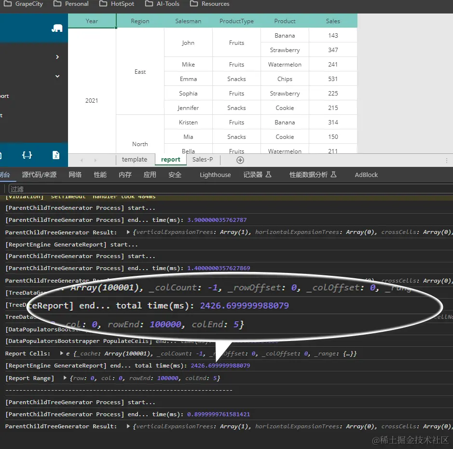This screenshot has width=453, height=449.
Task: Select the East region cell
Action: point(140,71)
